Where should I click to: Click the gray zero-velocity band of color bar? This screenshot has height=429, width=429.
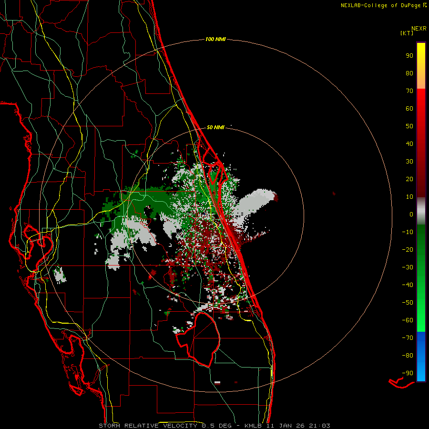[x=421, y=211]
